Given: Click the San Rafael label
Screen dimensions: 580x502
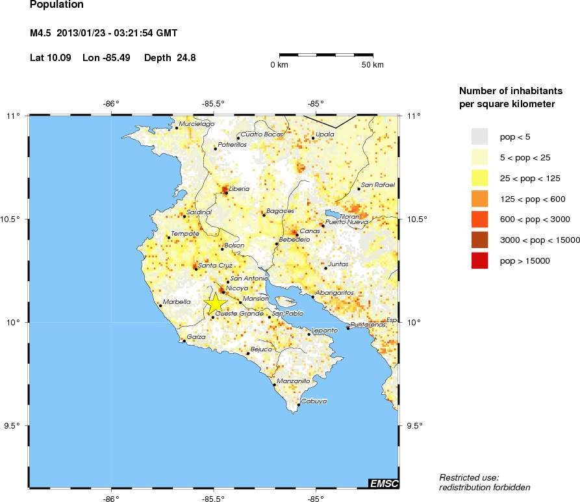Looking at the screenshot, I should click(378, 184).
